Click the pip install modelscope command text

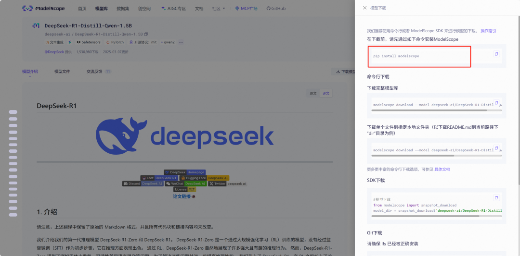coord(396,56)
